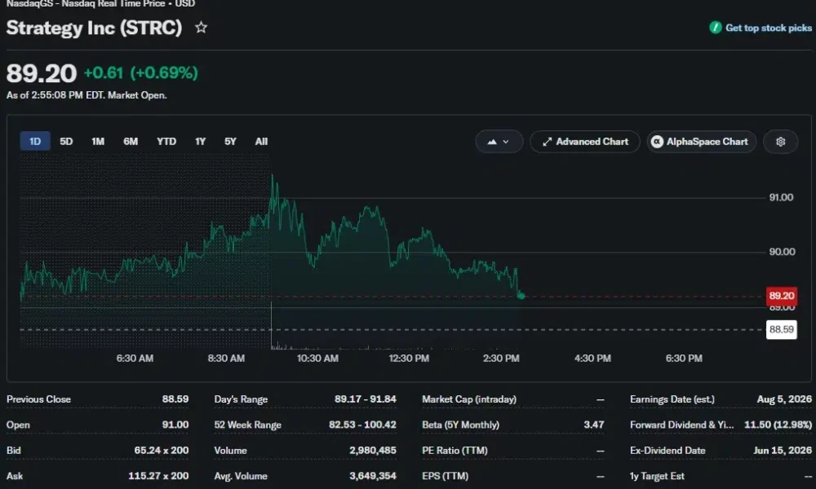Click the 2:30 PM time axis label
Image resolution: width=816 pixels, height=489 pixels.
501,358
